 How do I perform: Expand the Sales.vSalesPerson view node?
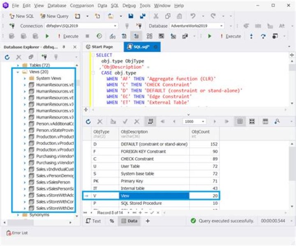pos(25,182)
